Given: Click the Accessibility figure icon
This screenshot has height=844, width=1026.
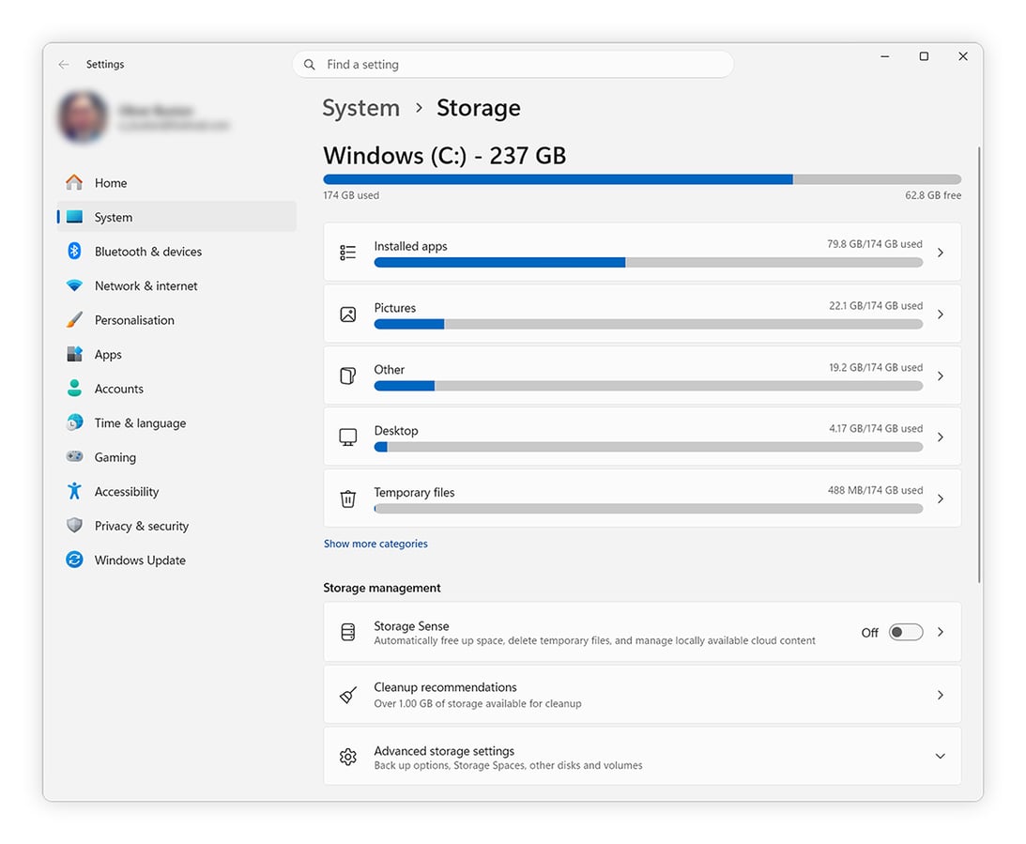Looking at the screenshot, I should [74, 491].
